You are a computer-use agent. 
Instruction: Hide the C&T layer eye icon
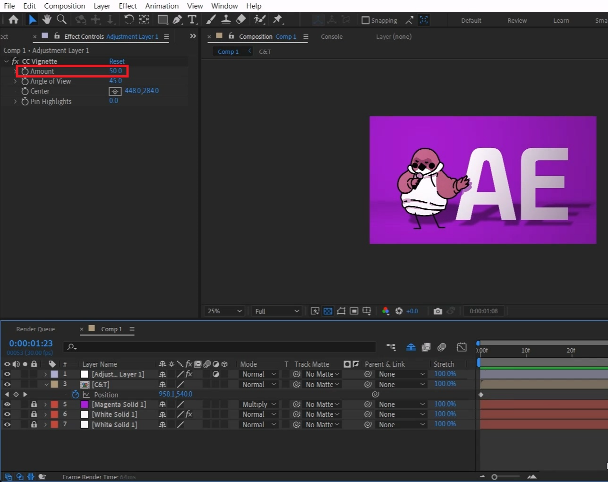[x=7, y=384]
